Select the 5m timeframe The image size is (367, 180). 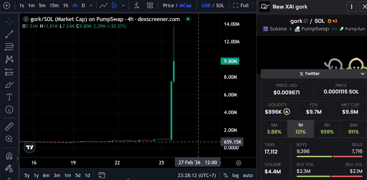coord(42,6)
